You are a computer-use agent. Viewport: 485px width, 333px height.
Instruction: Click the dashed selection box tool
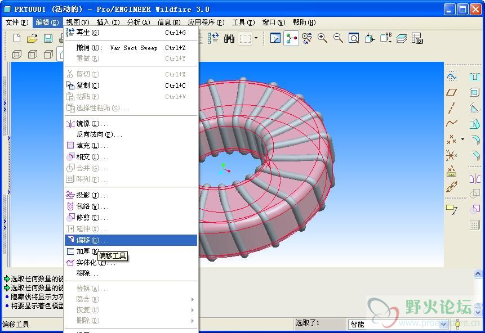click(245, 39)
